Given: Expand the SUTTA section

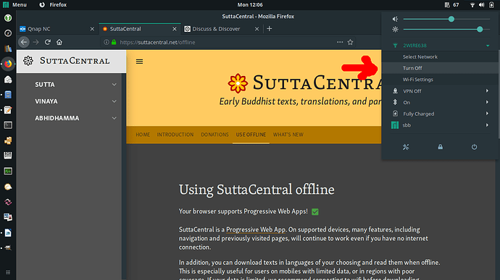Looking at the screenshot, I should click(x=76, y=85).
